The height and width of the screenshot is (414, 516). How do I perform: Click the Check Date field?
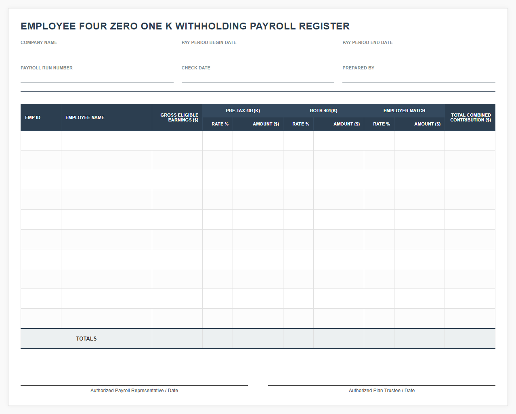[x=258, y=77]
